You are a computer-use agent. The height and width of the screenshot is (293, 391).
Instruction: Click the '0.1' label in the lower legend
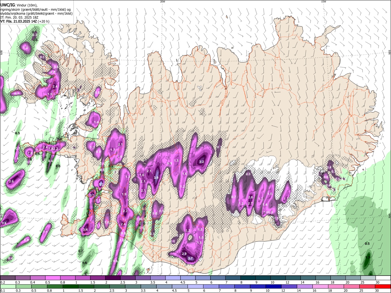(x=3, y=291)
